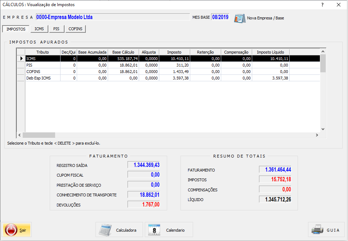Click the row selector beside PIS
Image resolution: width=348 pixels, height=241 pixels.
click(21, 65)
